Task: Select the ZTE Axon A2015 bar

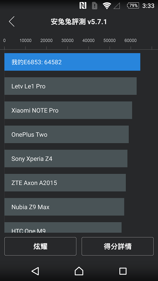Action: (65, 183)
